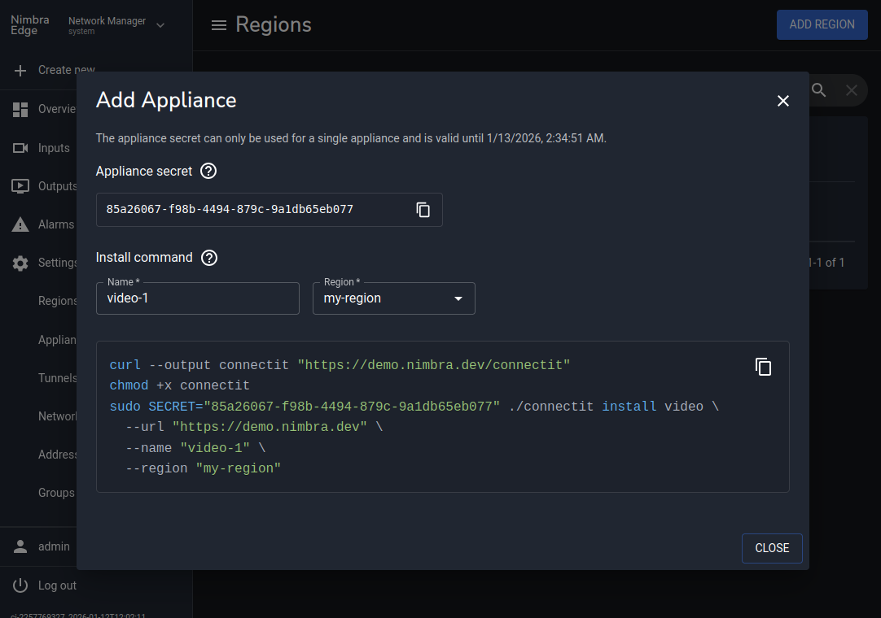Click the hamburger menu icon beside Regions
The image size is (881, 618).
tap(218, 25)
